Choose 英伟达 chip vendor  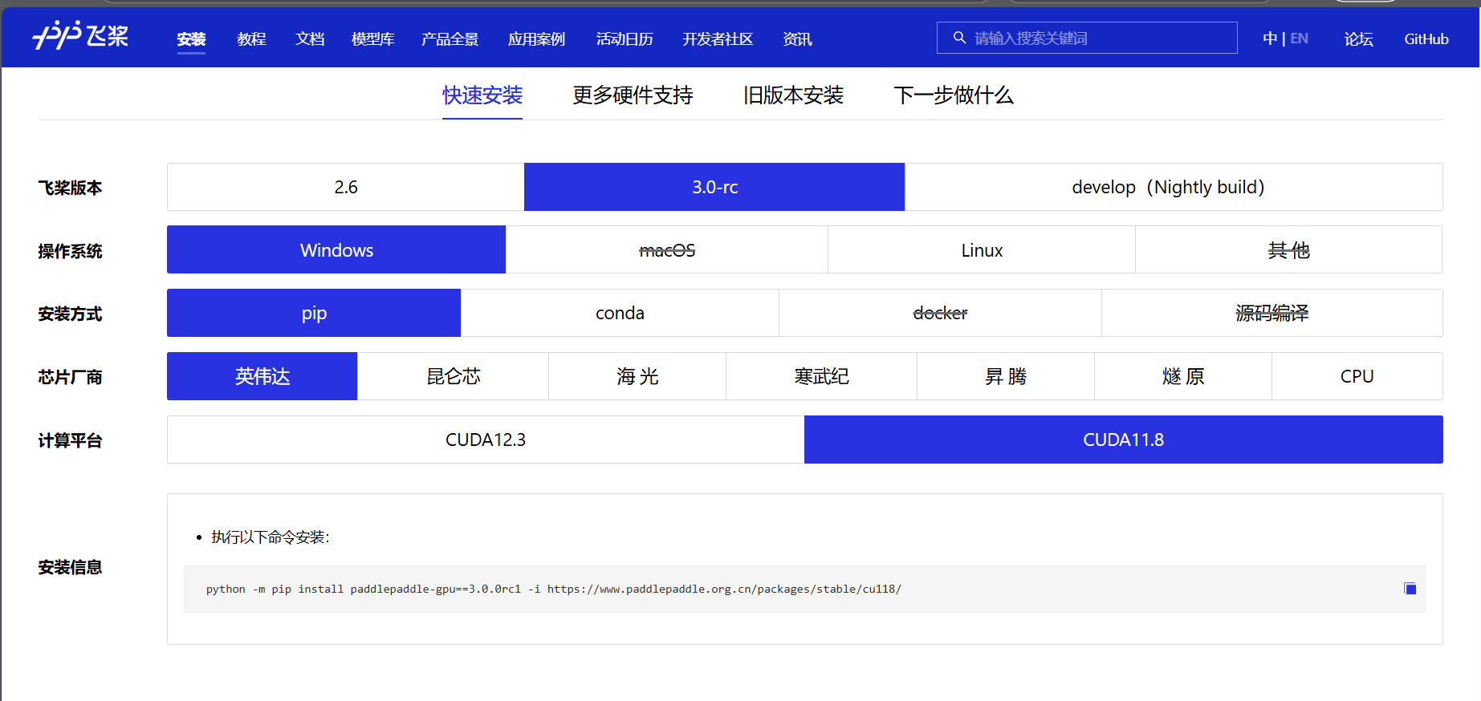click(262, 376)
